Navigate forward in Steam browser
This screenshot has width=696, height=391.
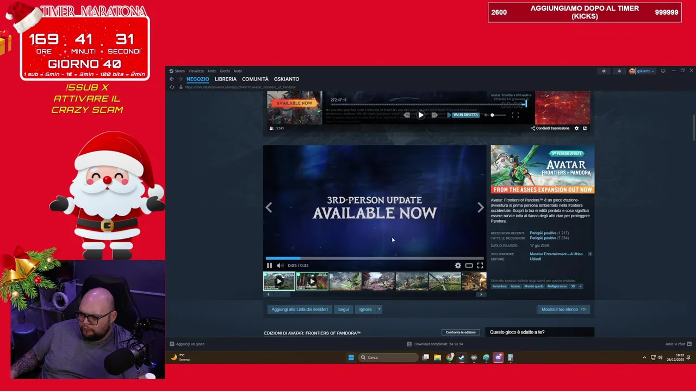point(179,79)
